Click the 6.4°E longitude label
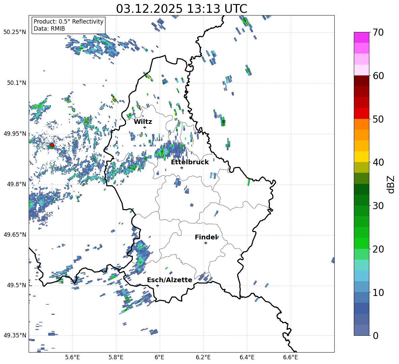Viewport: 399px width, 364px height. [x=247, y=357]
